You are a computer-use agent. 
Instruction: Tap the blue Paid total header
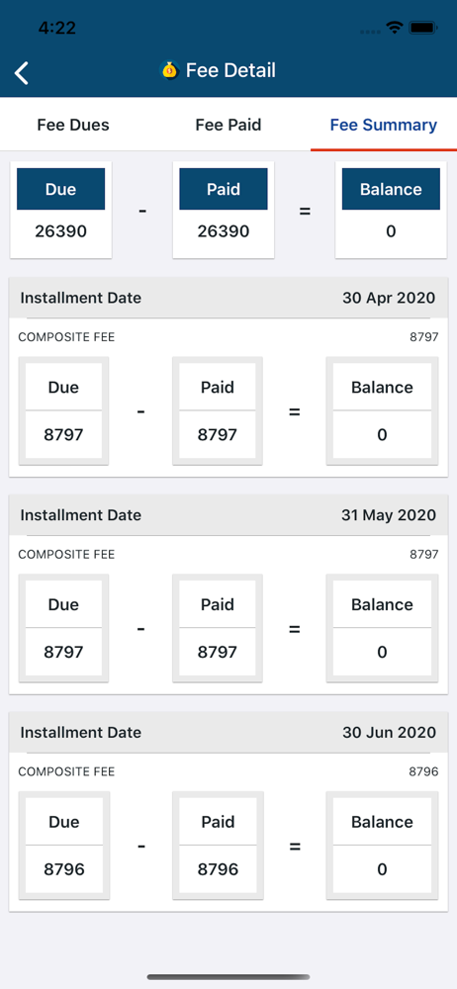point(224,189)
